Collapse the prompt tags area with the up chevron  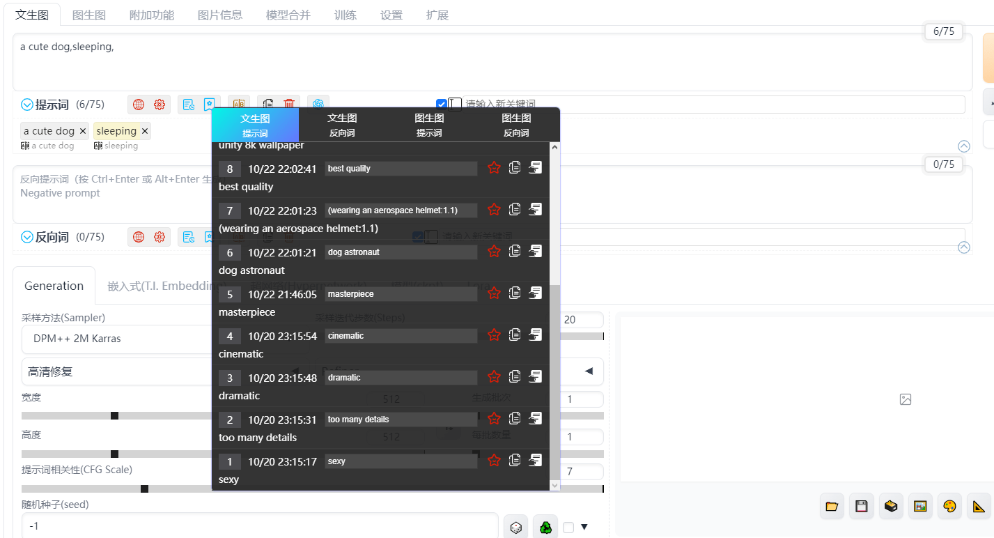click(964, 146)
